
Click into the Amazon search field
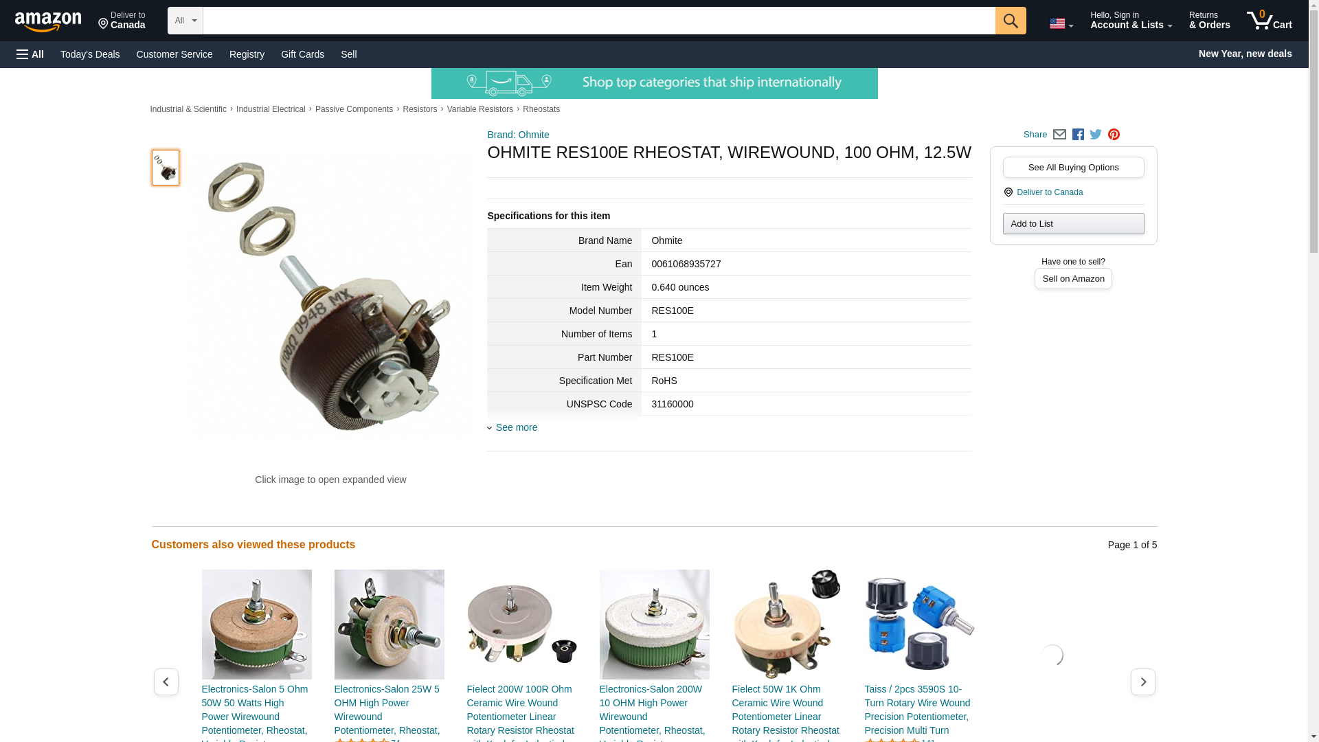tap(598, 21)
